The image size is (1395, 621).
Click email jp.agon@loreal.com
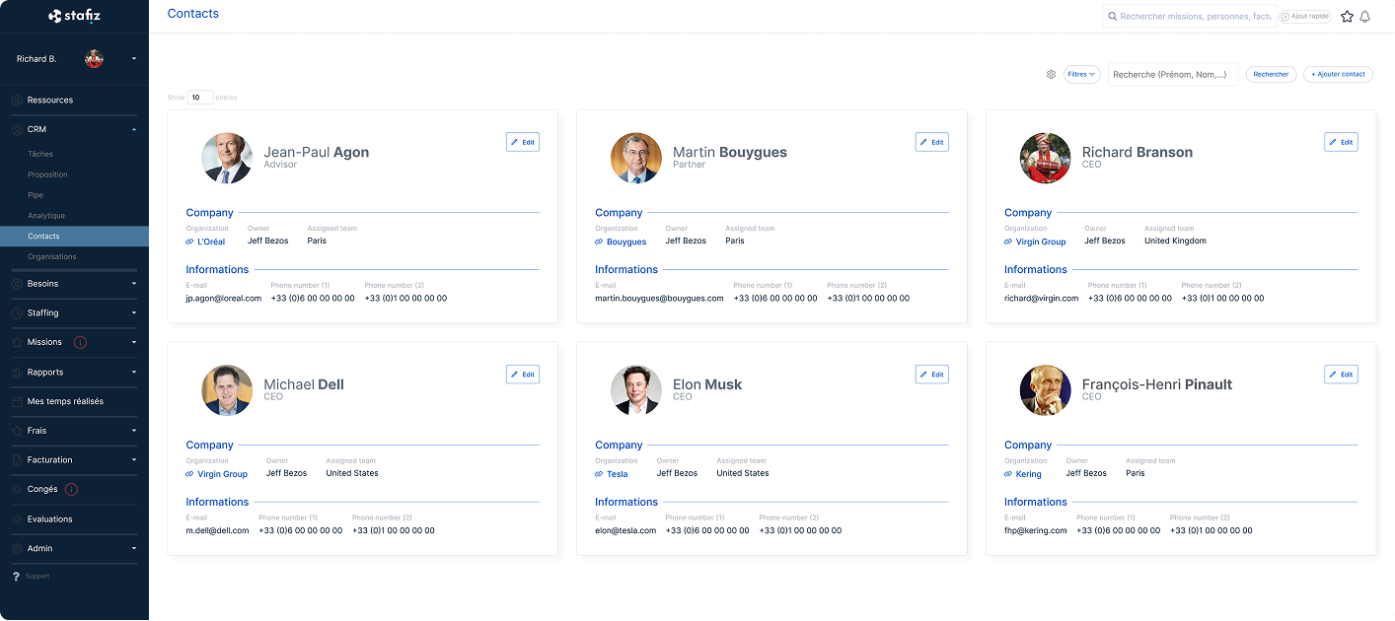(224, 299)
